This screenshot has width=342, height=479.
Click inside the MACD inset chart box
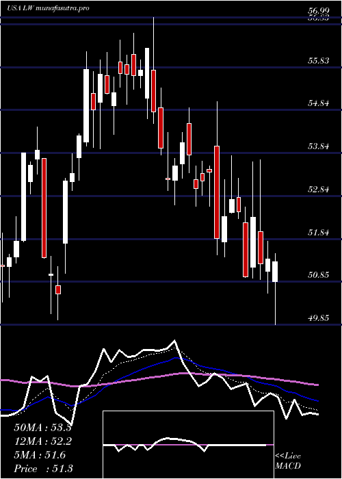188,445
